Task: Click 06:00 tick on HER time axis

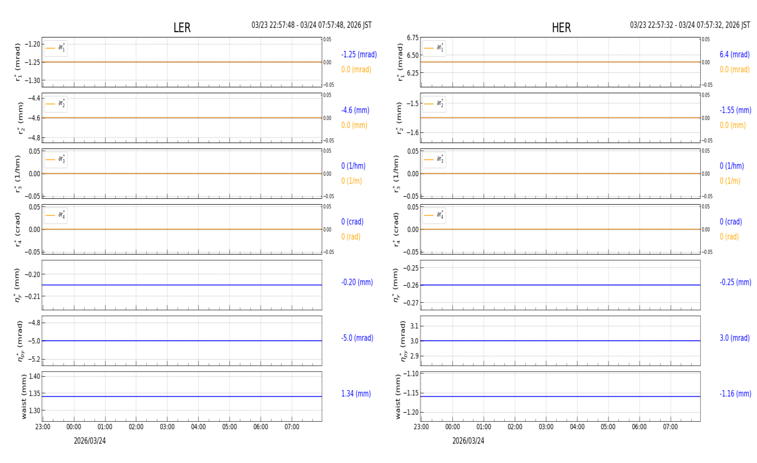Action: (639, 427)
